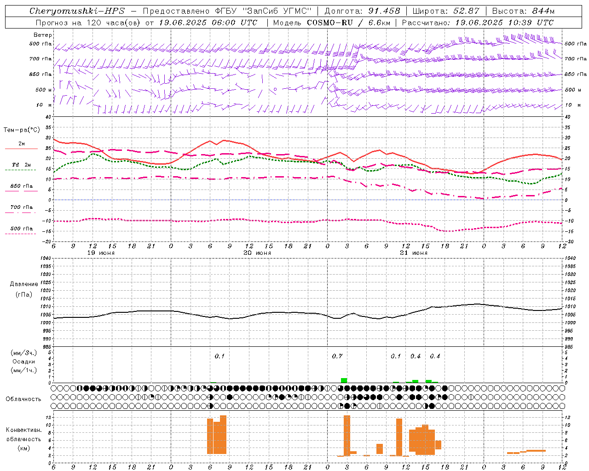Viewport: 589px width, 471px height.
Task: Select the text Предоставлено ФГБУ "ЗапСиб УГМС"
Action: tap(227, 11)
